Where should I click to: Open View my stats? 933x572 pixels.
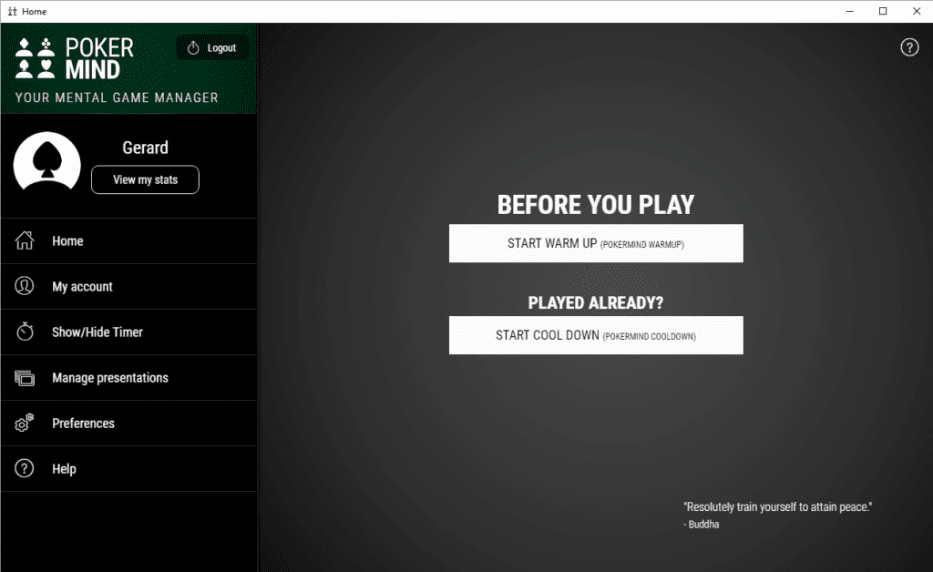(x=145, y=179)
